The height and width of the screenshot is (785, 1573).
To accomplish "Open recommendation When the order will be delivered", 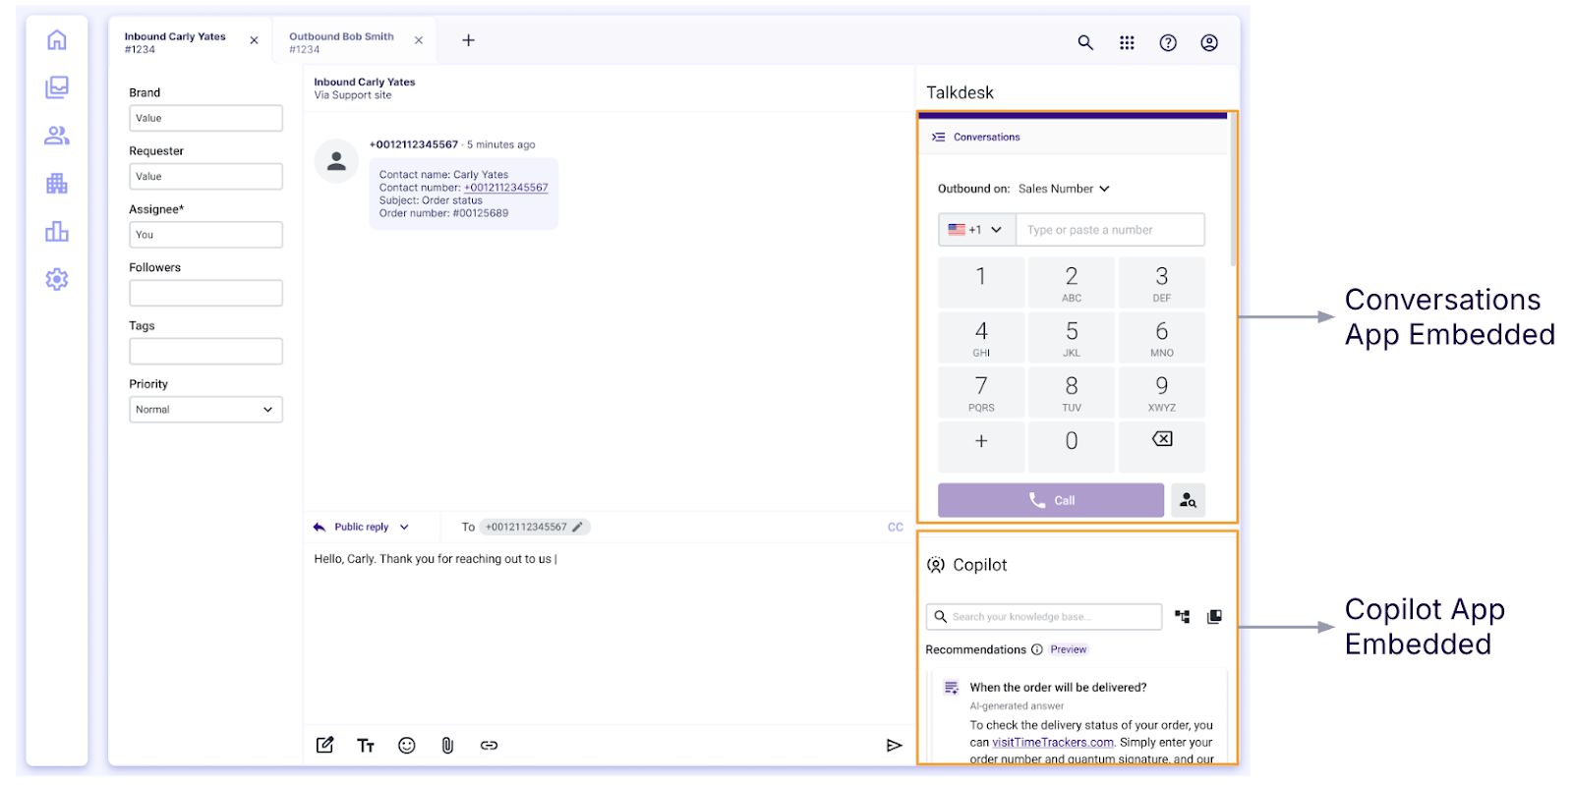I will coord(1058,688).
